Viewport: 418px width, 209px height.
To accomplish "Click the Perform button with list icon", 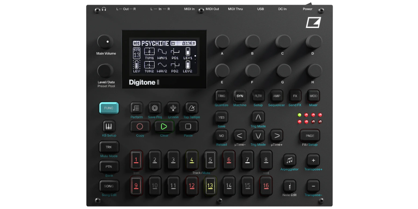I will pyautogui.click(x=137, y=108).
